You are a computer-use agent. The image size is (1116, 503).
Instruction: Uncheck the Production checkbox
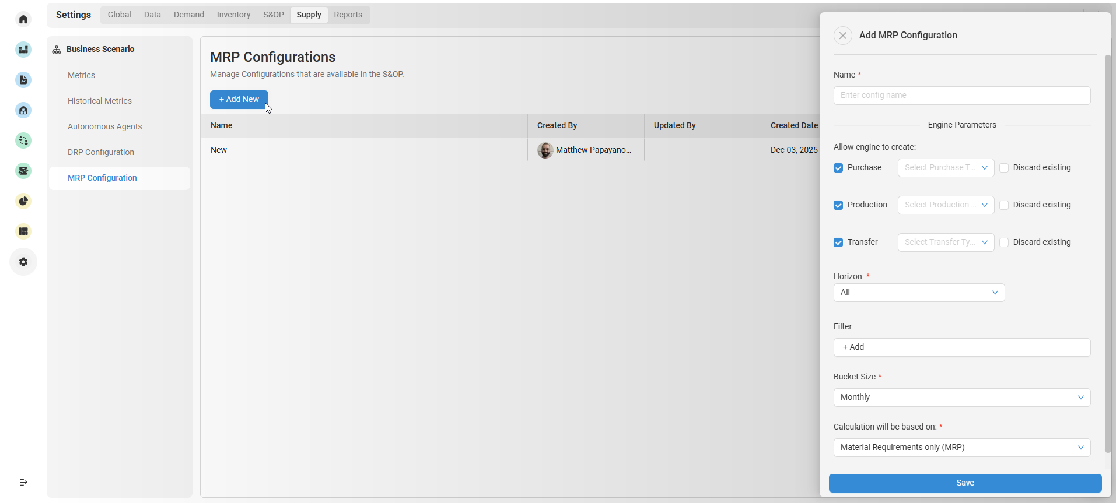coord(838,205)
